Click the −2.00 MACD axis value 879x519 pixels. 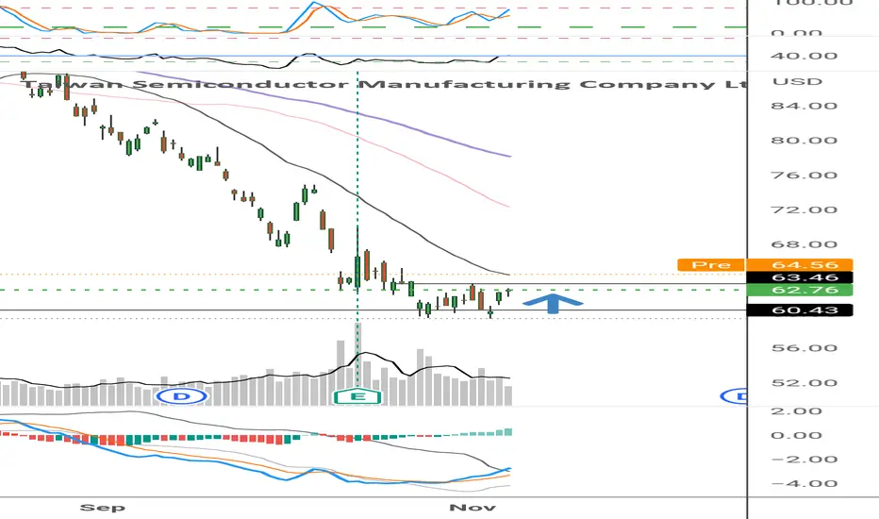tap(804, 459)
